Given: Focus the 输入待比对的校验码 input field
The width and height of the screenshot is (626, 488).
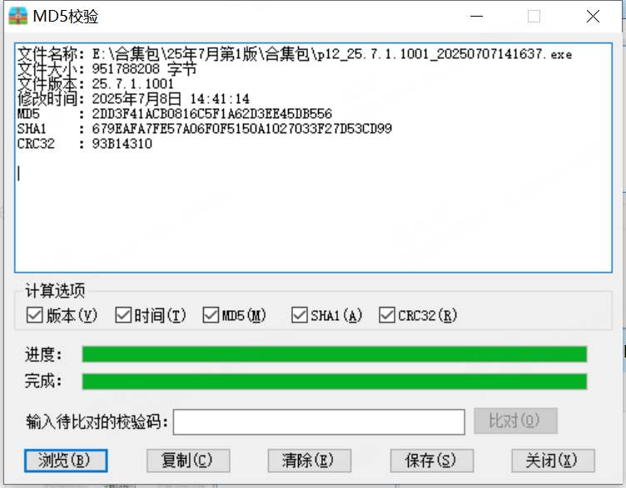Looking at the screenshot, I should click(319, 421).
